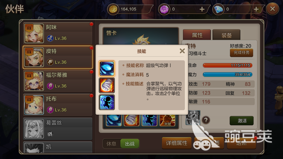
Task: Select locked companion 葛蕾丝
Action: [58, 129]
